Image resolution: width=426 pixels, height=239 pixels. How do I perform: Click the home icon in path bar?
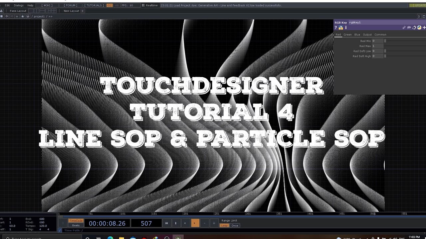[x=28, y=16]
